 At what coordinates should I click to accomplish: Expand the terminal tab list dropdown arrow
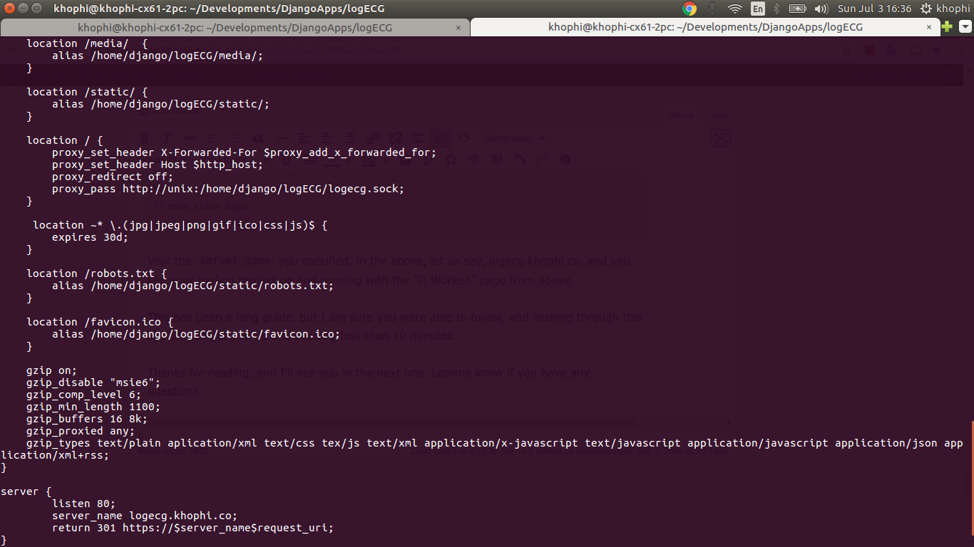point(965,27)
